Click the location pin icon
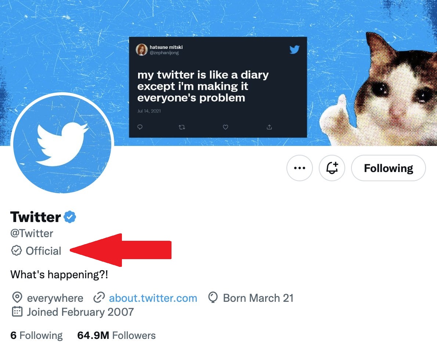 (x=17, y=297)
